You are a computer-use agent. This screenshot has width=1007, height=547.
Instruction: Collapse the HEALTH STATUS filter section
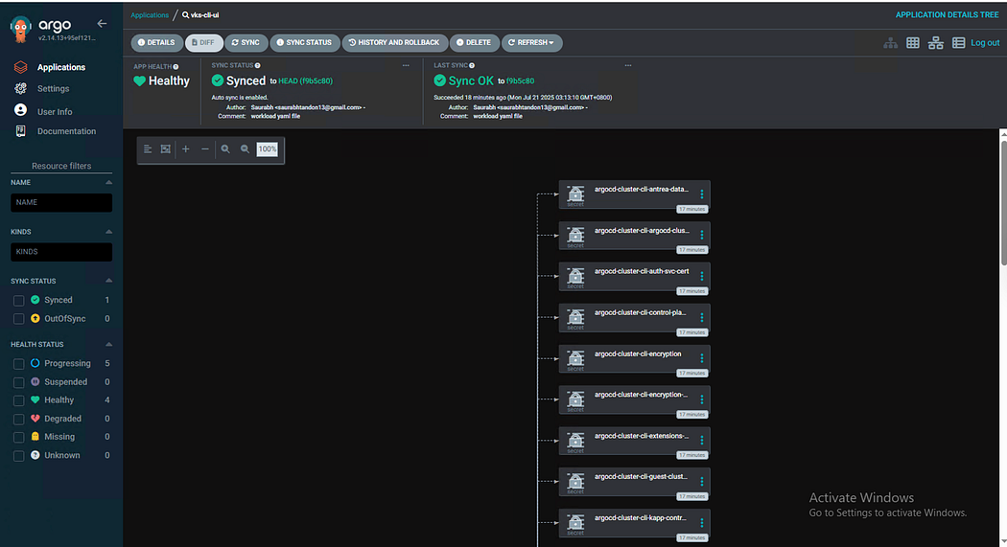(108, 344)
